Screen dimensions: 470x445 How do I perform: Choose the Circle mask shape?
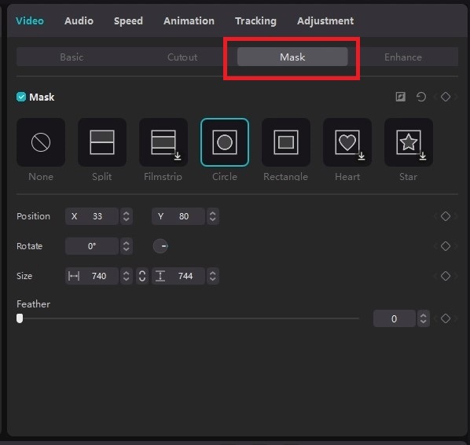click(x=225, y=142)
